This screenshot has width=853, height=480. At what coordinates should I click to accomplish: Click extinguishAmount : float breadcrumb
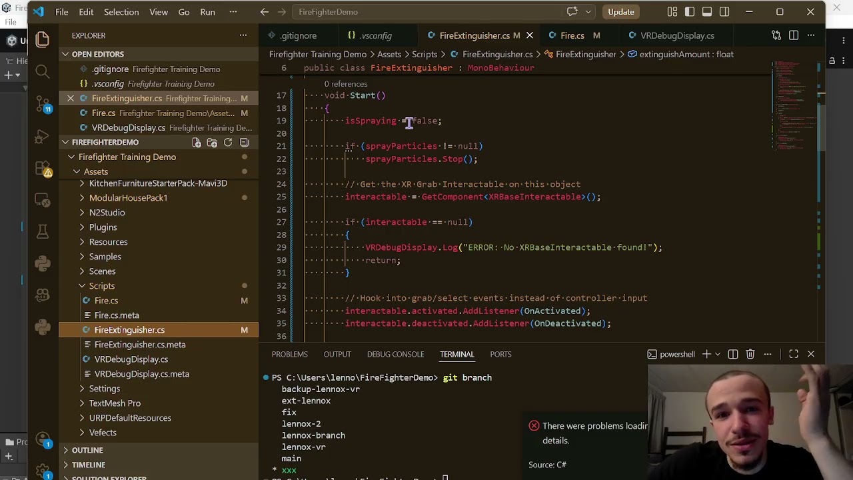[x=686, y=55]
